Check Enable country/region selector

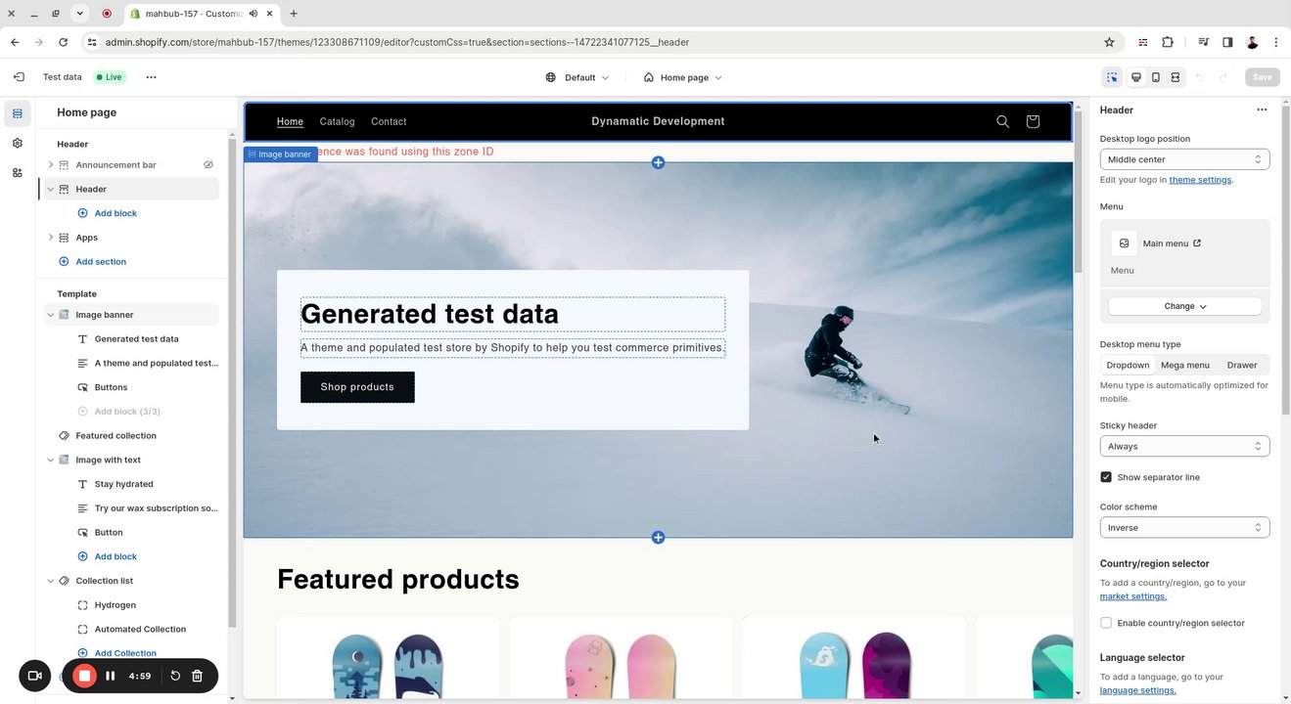click(1106, 623)
